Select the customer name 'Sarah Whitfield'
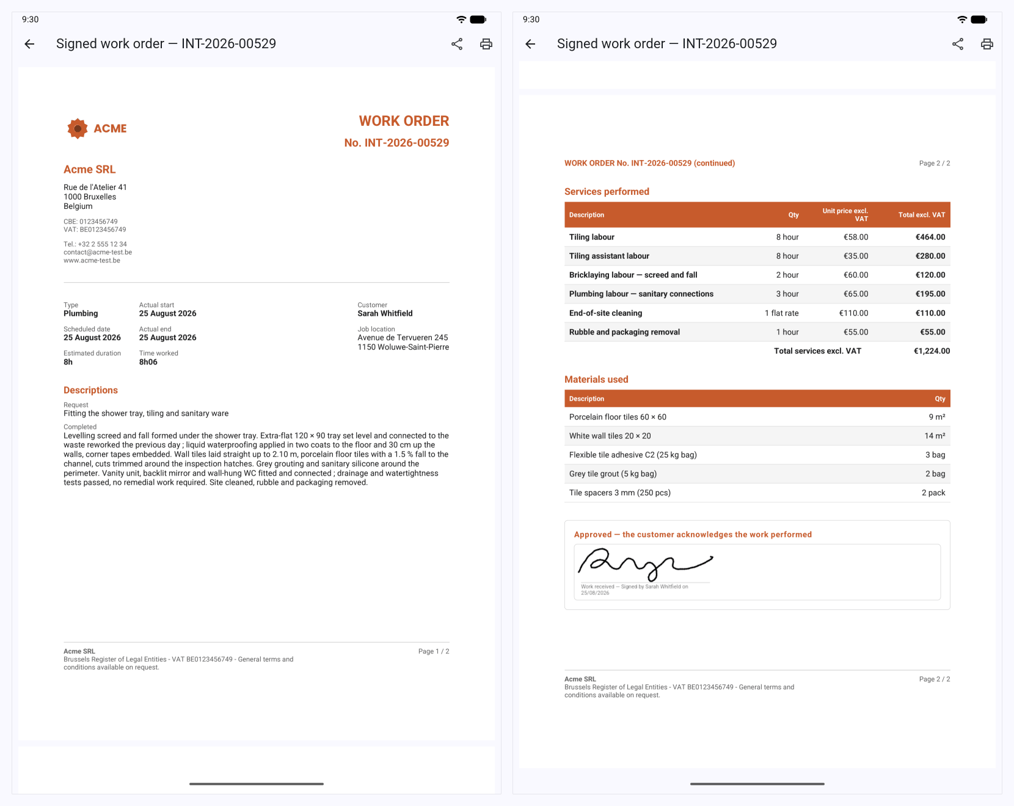The width and height of the screenshot is (1014, 806). pyautogui.click(x=385, y=314)
